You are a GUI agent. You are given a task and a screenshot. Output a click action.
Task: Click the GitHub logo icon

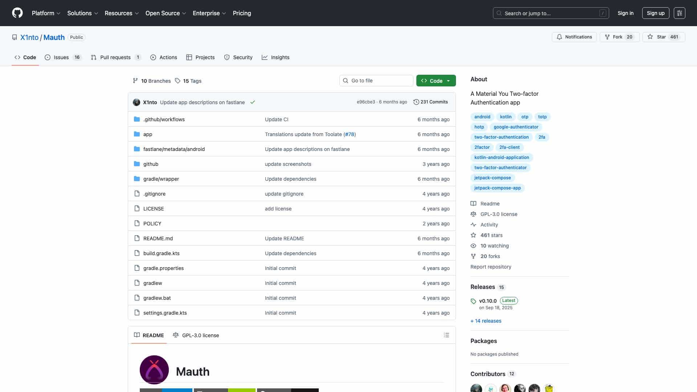[17, 13]
